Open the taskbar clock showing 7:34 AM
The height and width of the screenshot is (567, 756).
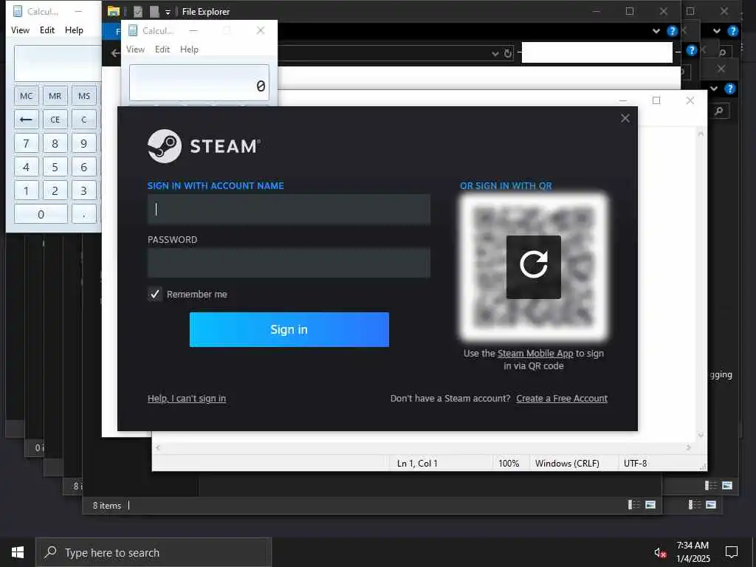(x=693, y=552)
